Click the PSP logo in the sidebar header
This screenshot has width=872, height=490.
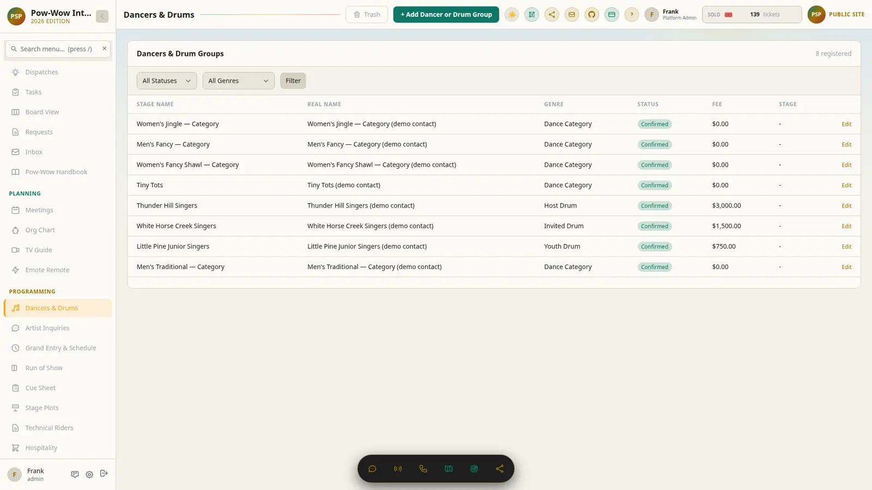[x=16, y=16]
